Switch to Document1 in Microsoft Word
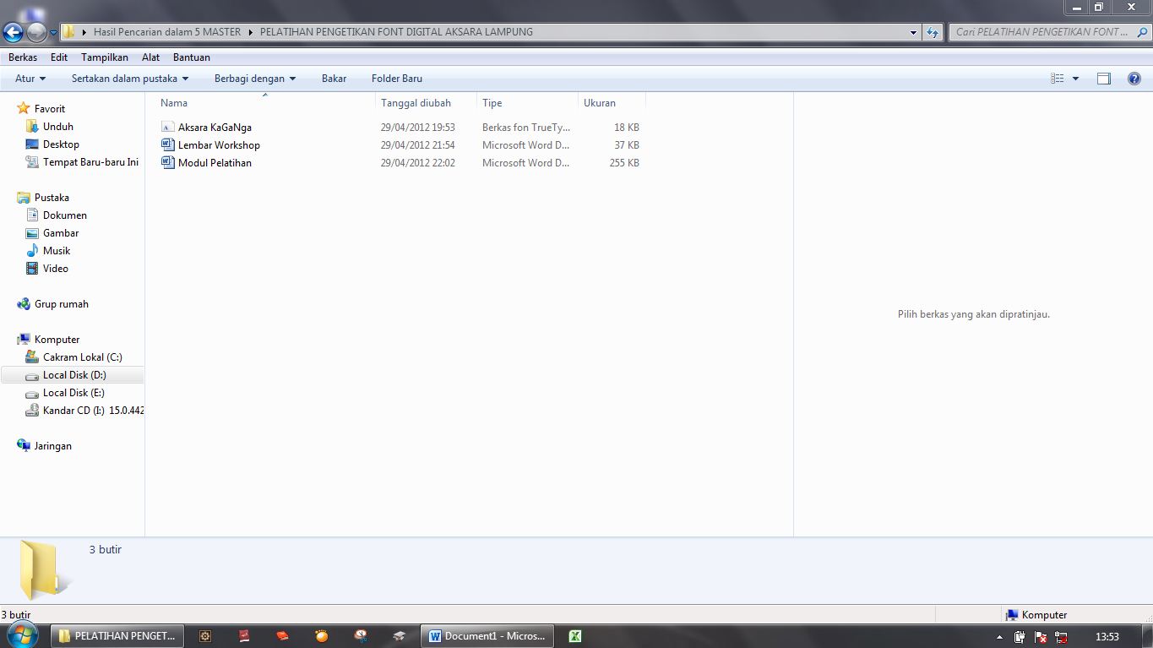The height and width of the screenshot is (648, 1153). coord(487,635)
